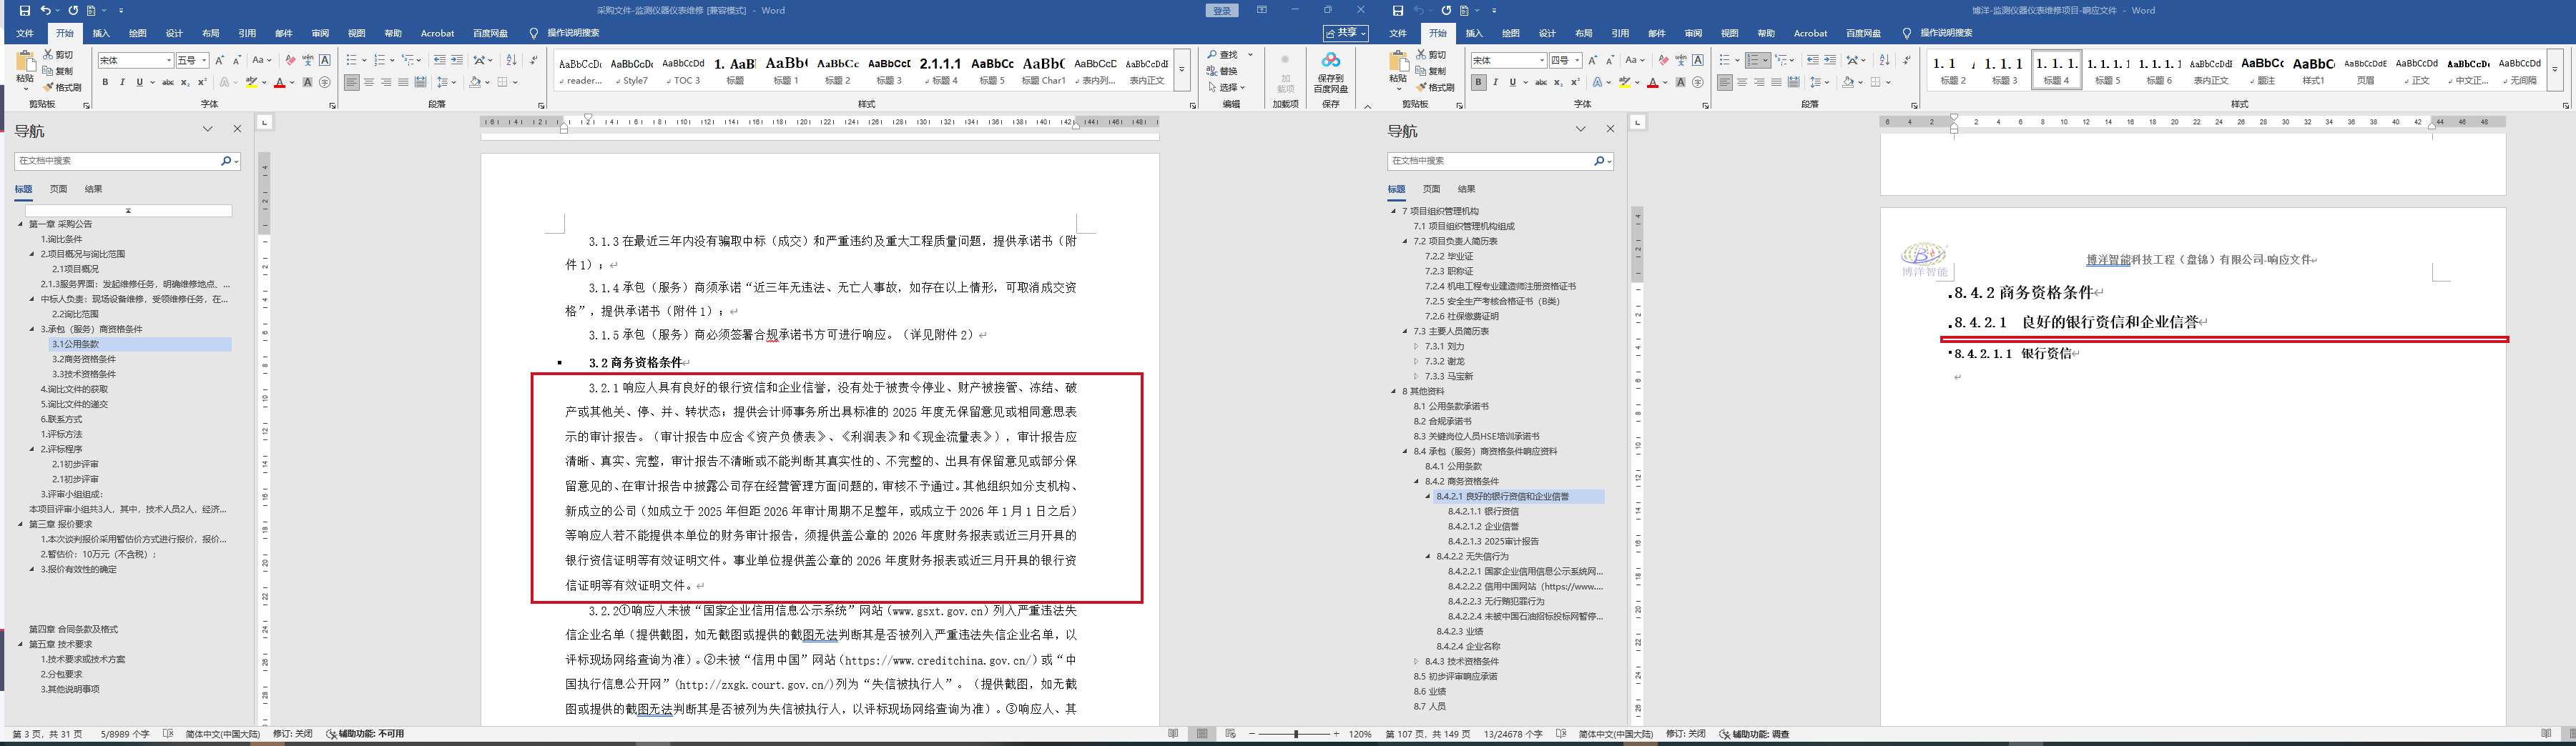Pick red font color in left window
Screen dimensions: 2576x746
pos(280,83)
